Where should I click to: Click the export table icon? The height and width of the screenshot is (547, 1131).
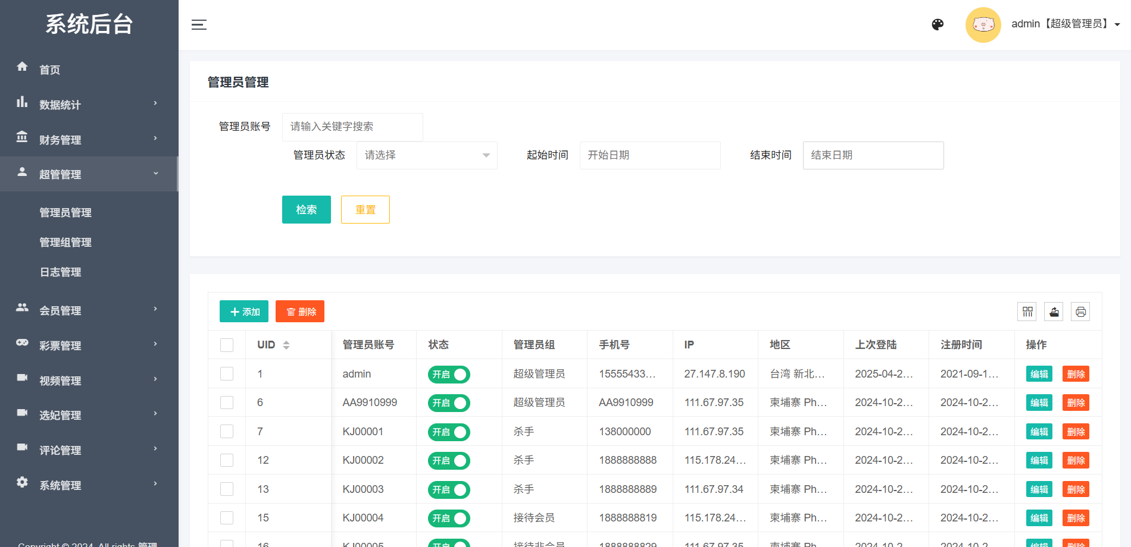[1054, 312]
